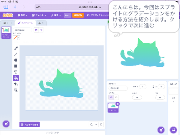Screen dimensions: 180x135
Task: Switch to the Sounds tab
Action: [41, 23]
